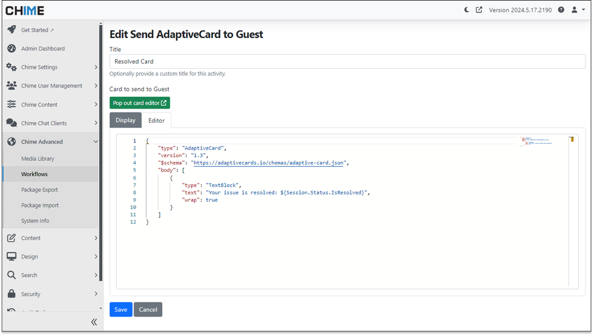Open Package Export submenu item

51,189
